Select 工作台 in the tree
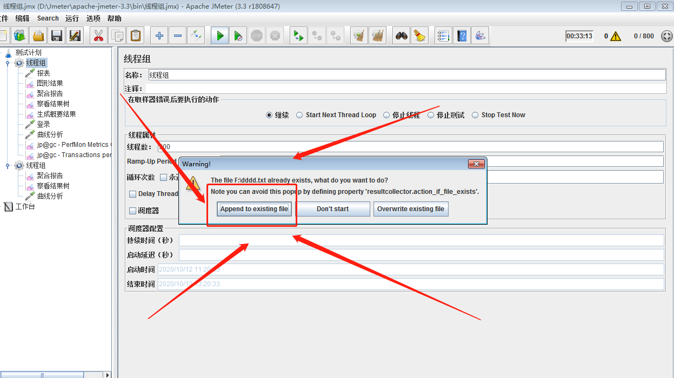This screenshot has height=378, width=674. click(x=25, y=206)
